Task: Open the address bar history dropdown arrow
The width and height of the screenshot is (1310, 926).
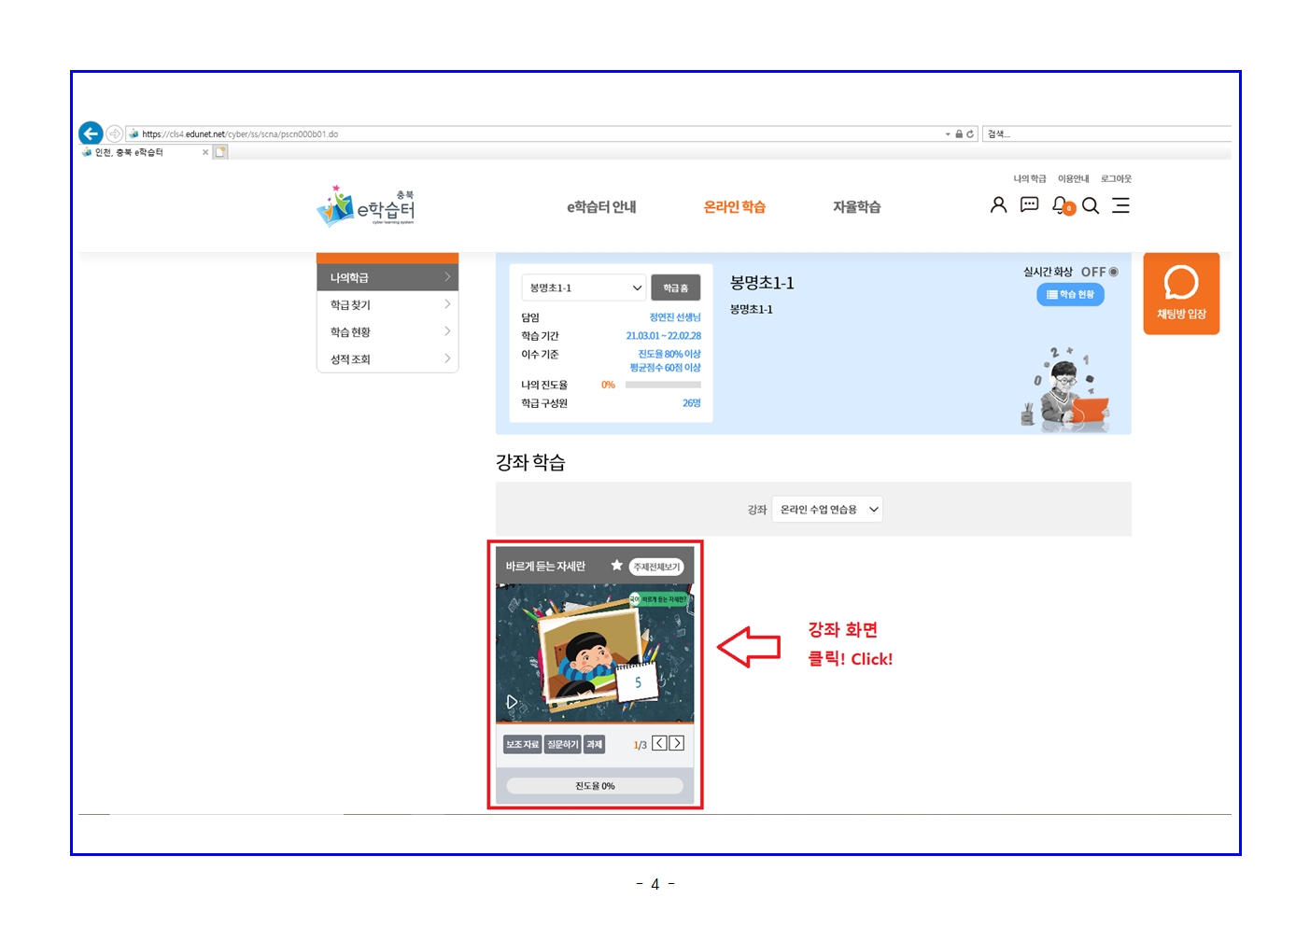Action: point(948,134)
